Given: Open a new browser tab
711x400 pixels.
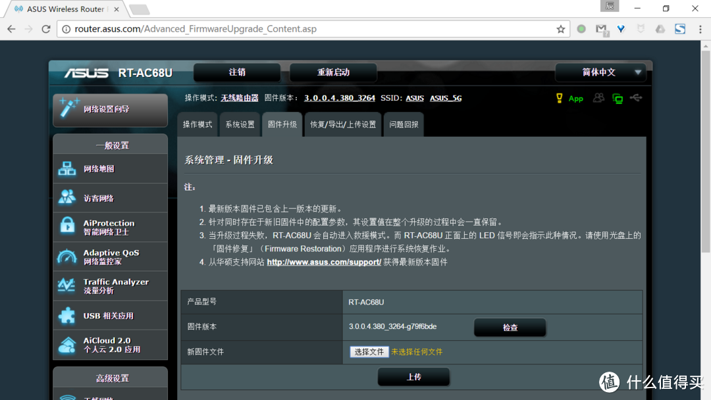Looking at the screenshot, I should (x=139, y=9).
